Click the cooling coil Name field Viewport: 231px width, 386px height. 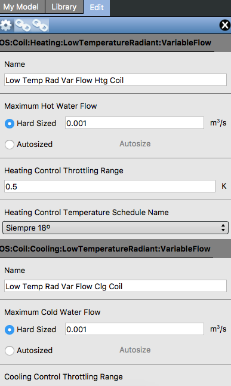point(115,286)
